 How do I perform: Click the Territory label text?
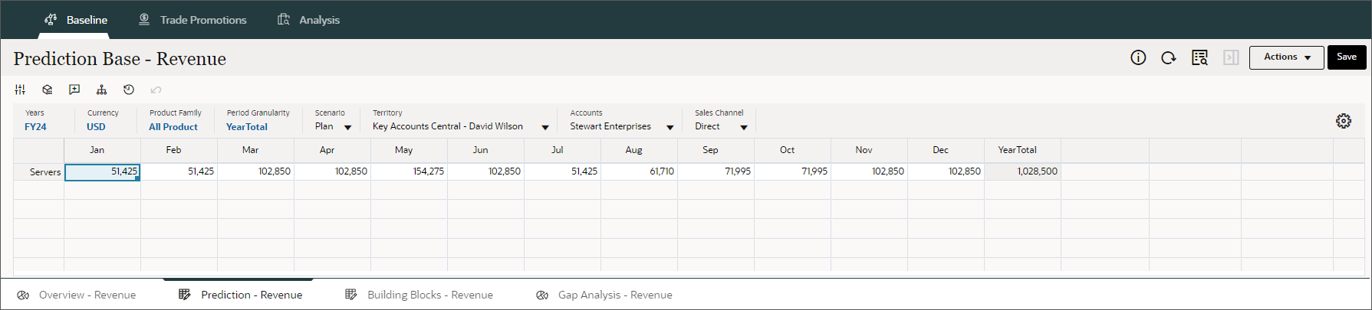pos(387,113)
